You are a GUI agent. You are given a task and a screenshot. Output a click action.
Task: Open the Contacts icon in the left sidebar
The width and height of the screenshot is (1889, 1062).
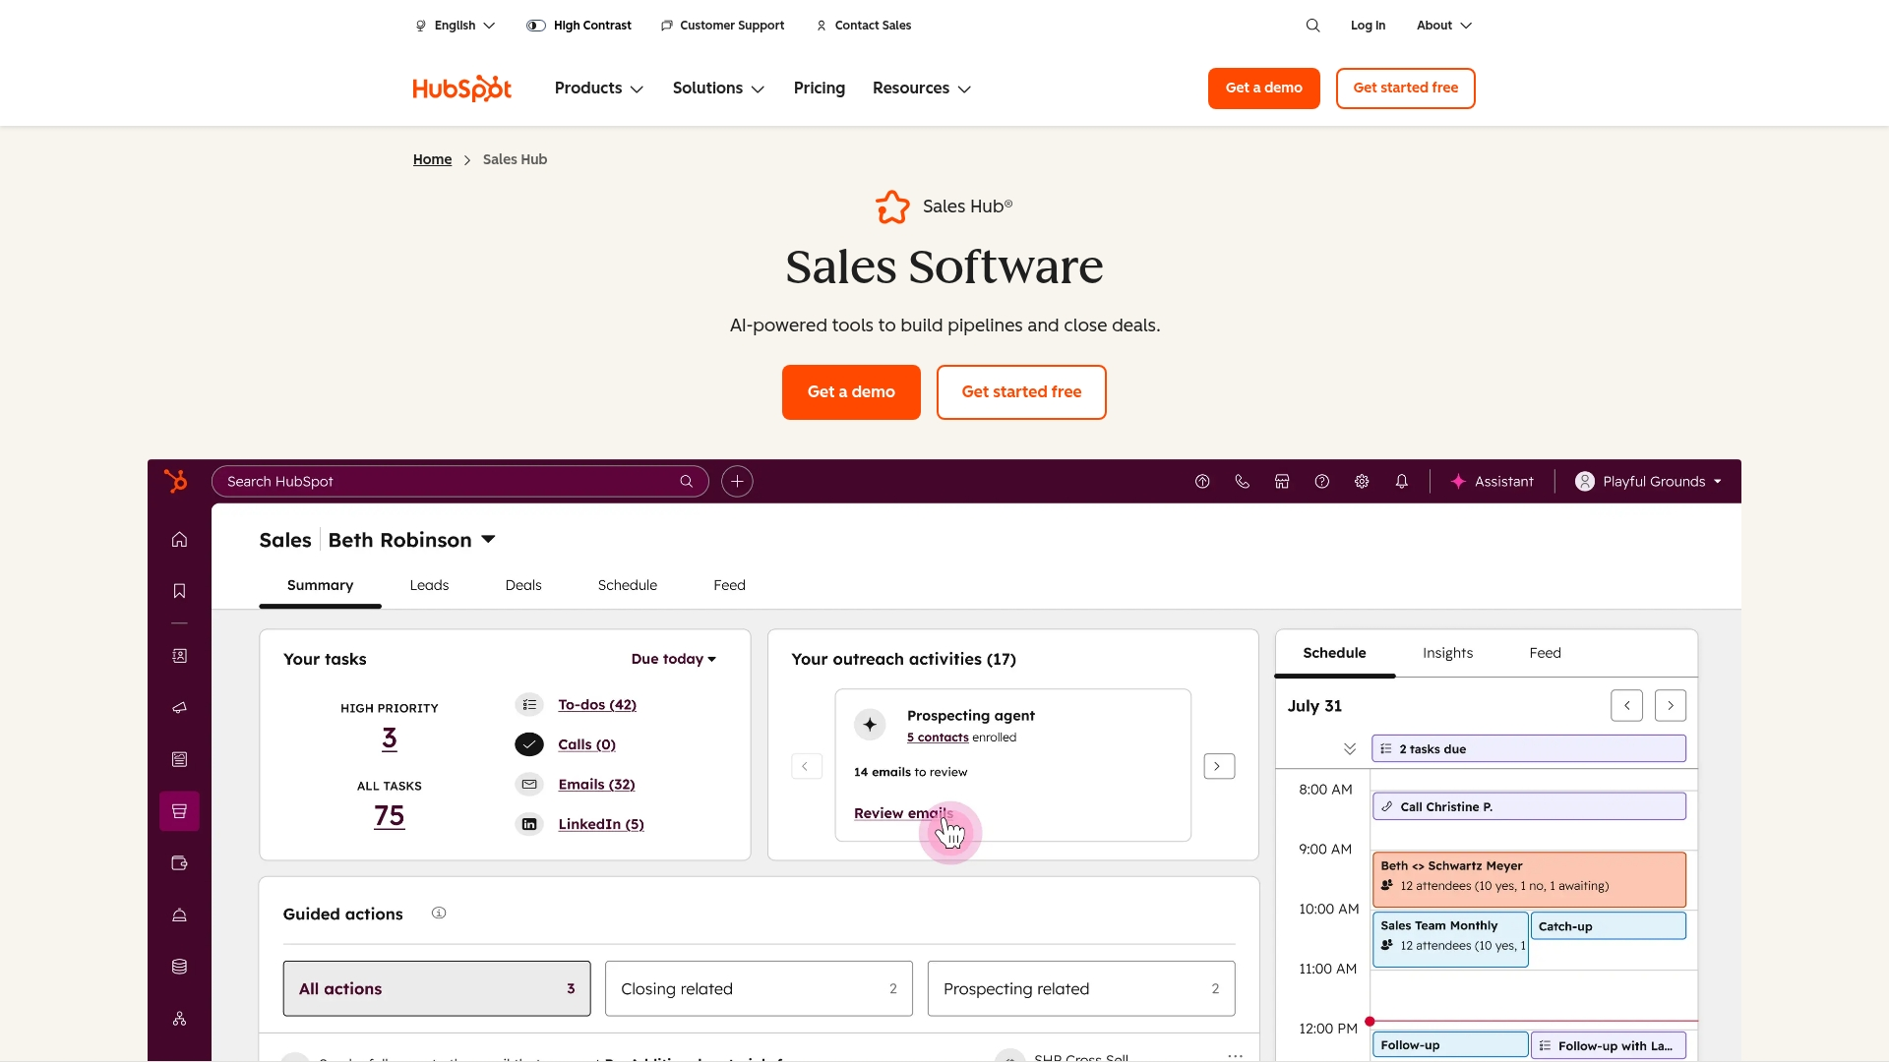click(179, 655)
